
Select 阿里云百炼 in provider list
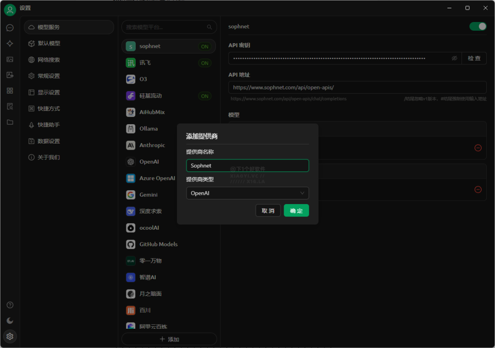(169, 326)
